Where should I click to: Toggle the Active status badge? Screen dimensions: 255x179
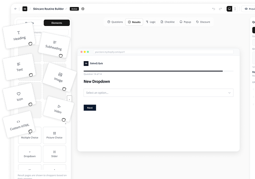[x=74, y=9]
